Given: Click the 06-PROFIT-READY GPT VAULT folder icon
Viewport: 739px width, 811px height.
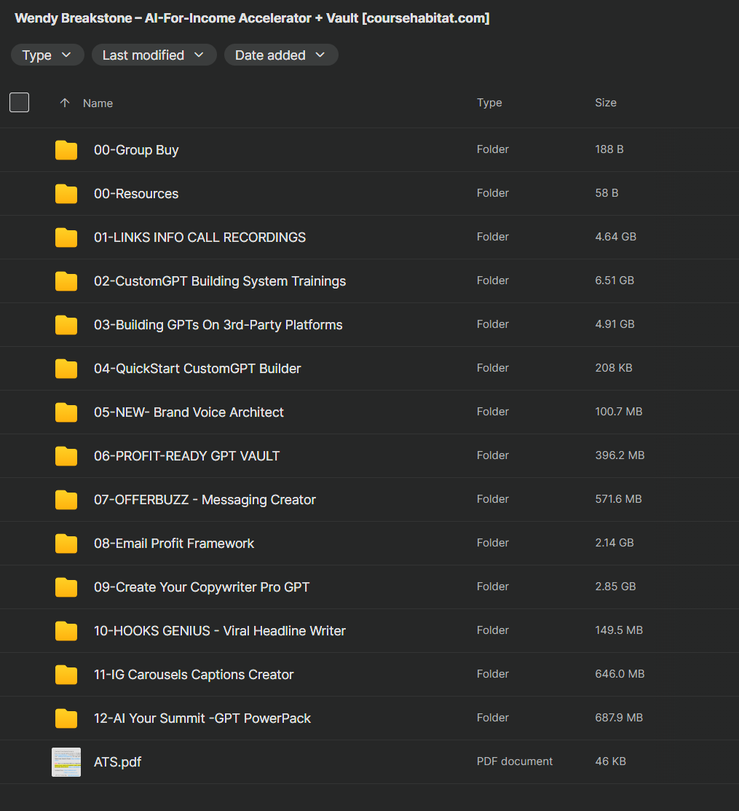Looking at the screenshot, I should coord(66,455).
